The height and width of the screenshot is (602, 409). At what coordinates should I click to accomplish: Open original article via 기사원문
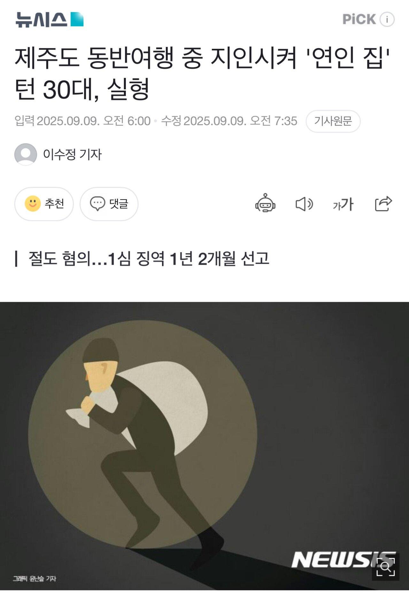pos(333,121)
